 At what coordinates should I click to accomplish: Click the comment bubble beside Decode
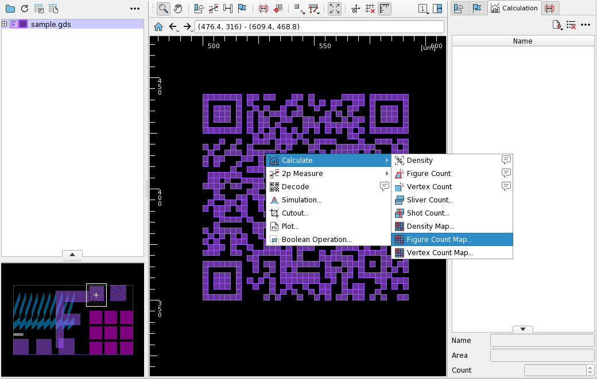pos(385,186)
